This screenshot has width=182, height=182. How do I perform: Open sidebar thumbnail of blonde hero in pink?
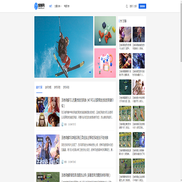coord(139,87)
